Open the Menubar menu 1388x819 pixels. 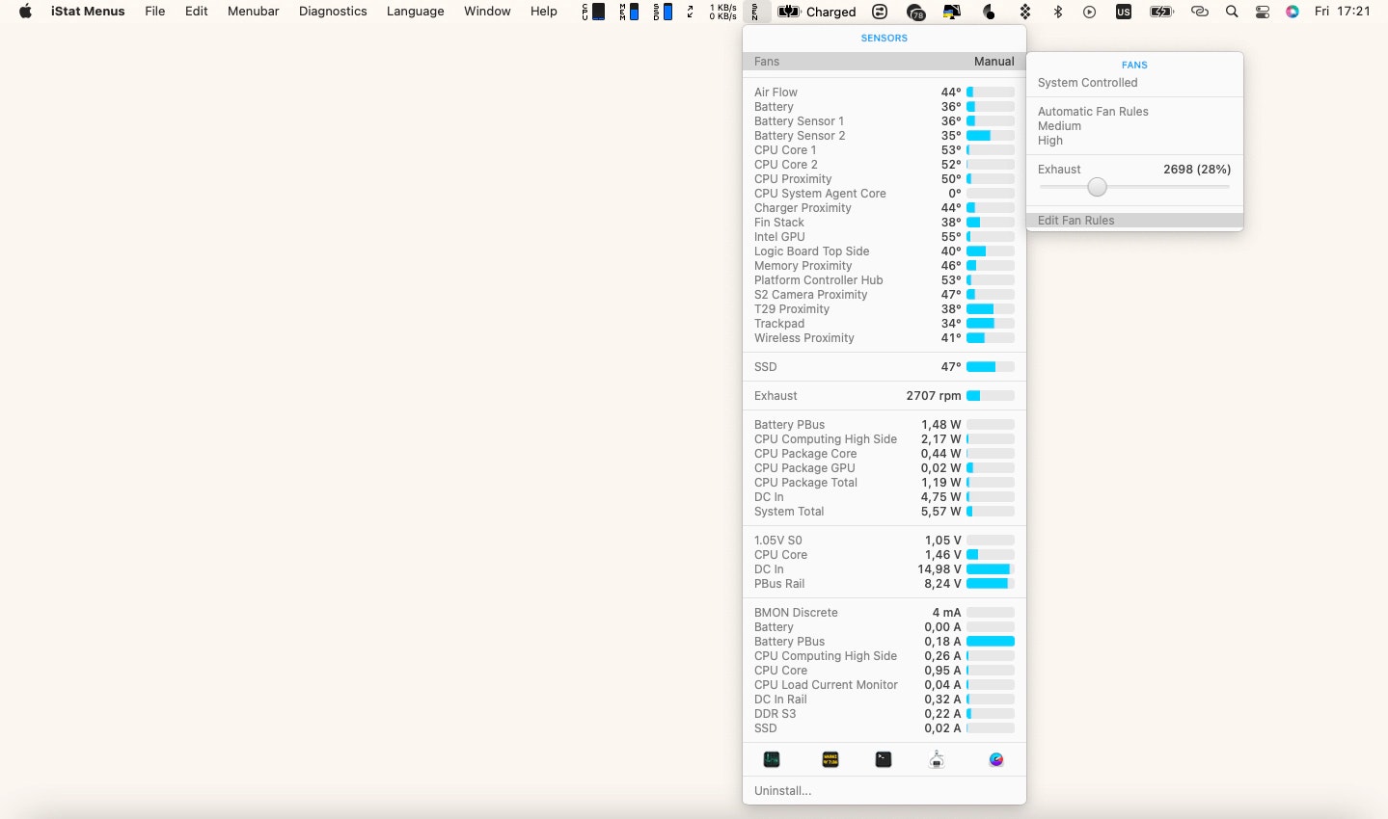point(254,12)
